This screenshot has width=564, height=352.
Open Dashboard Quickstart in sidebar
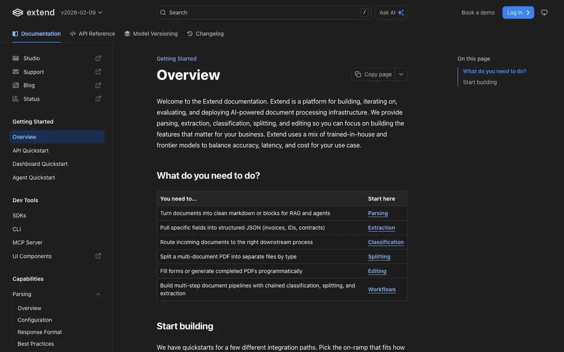pos(57,164)
